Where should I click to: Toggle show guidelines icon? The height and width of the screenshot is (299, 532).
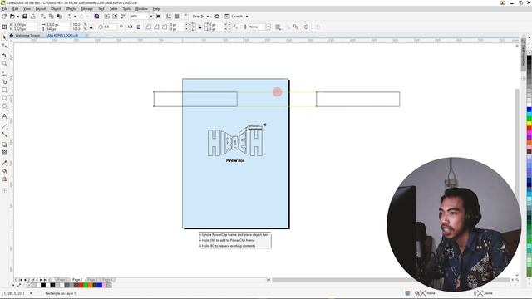coord(185,17)
